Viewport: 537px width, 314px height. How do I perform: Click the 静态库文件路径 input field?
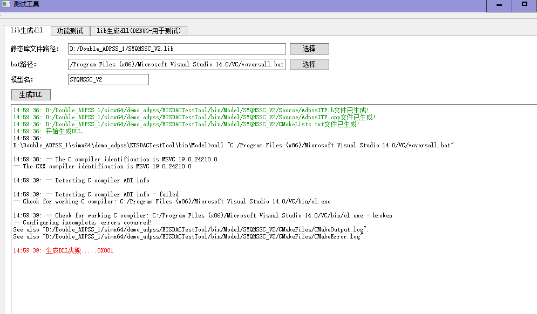tap(176, 49)
